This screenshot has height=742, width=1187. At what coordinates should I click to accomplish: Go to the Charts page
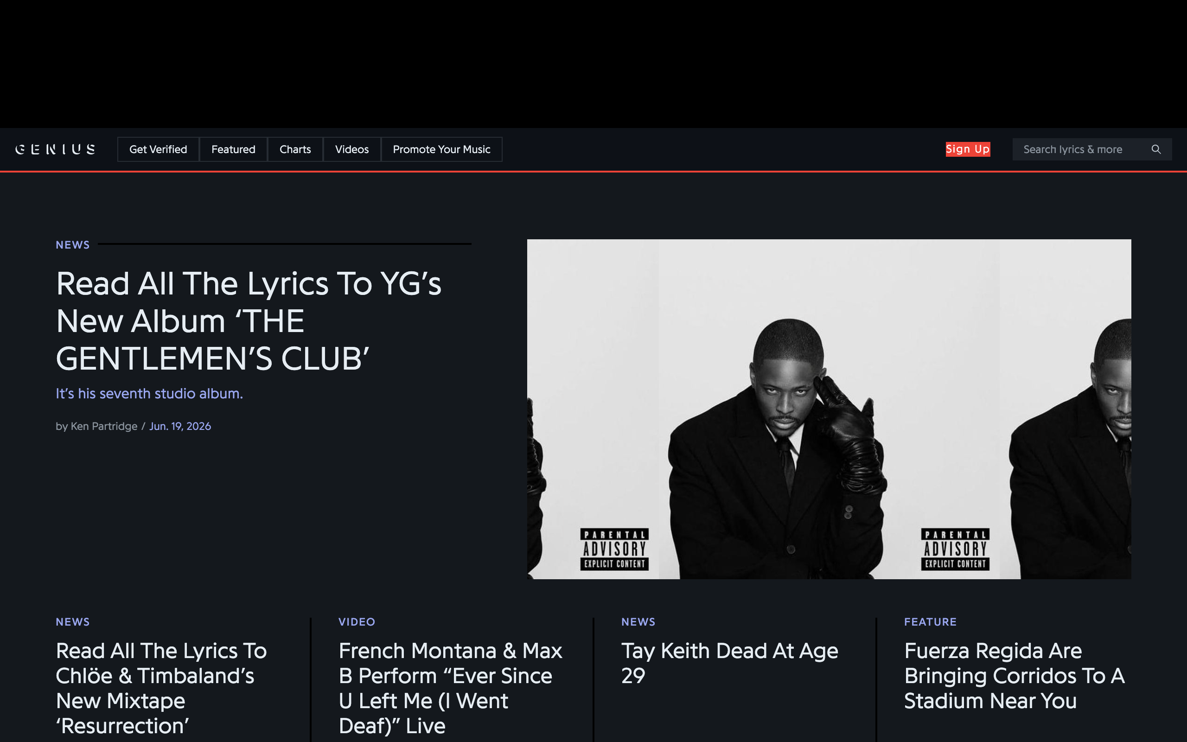(x=295, y=149)
